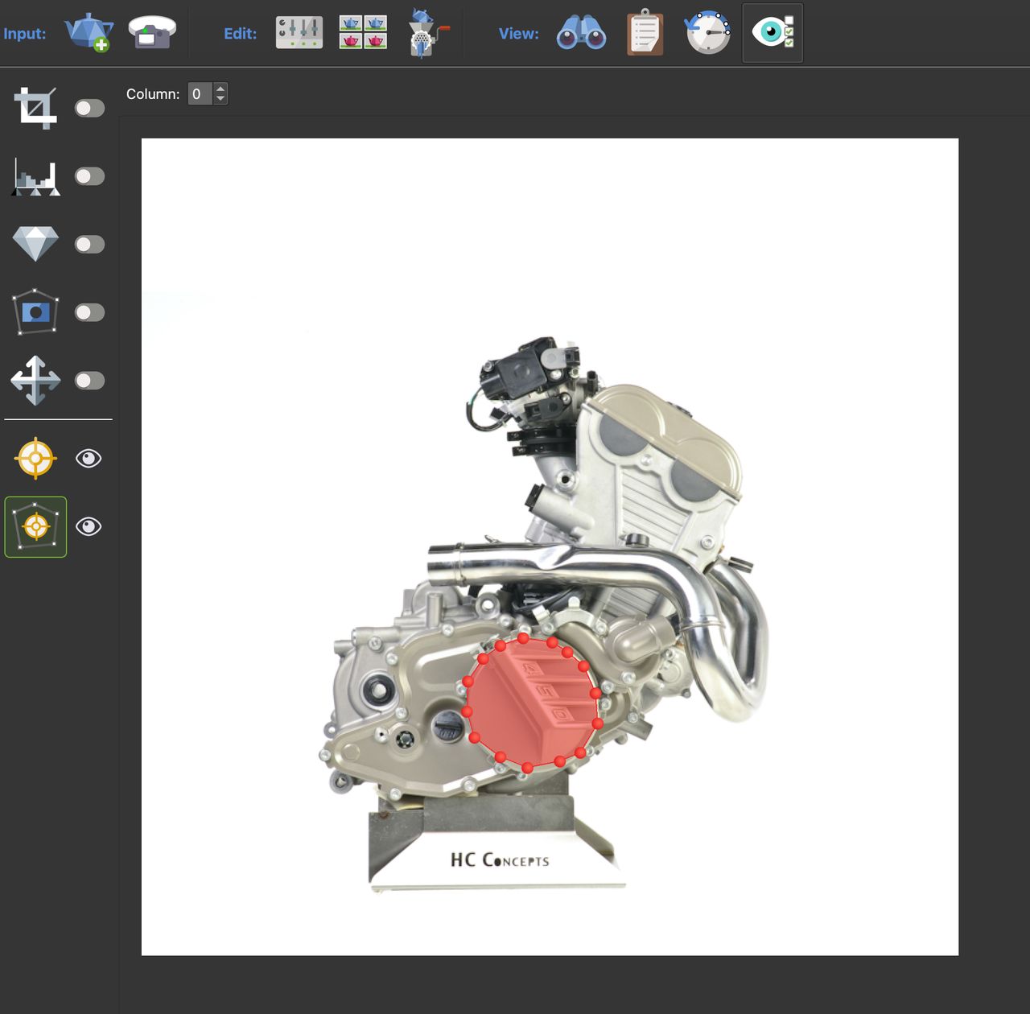Open the mixer sliders edit icon
Screen dimensions: 1030x1014
[299, 33]
